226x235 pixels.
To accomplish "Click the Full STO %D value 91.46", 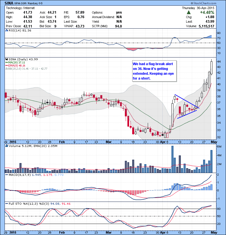I will [66, 204].
